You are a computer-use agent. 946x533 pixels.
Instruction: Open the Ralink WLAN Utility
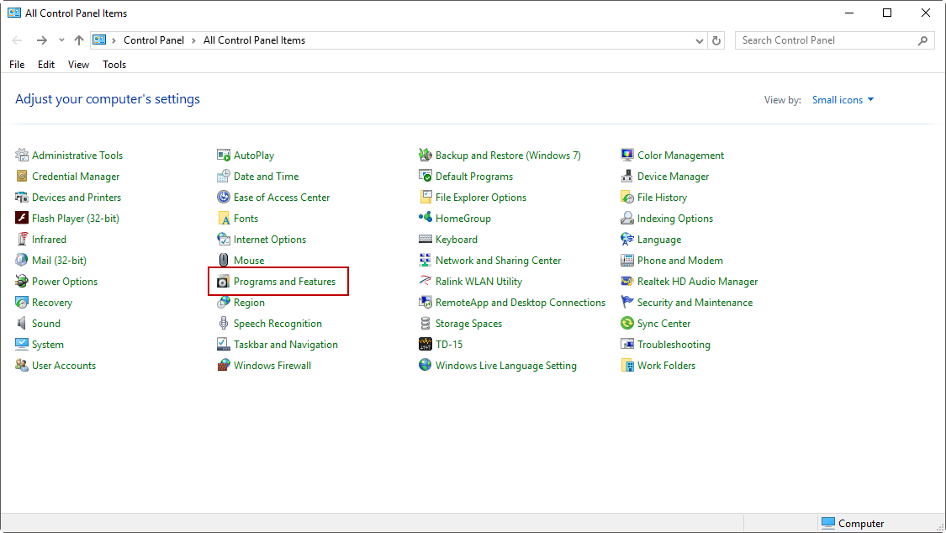479,281
